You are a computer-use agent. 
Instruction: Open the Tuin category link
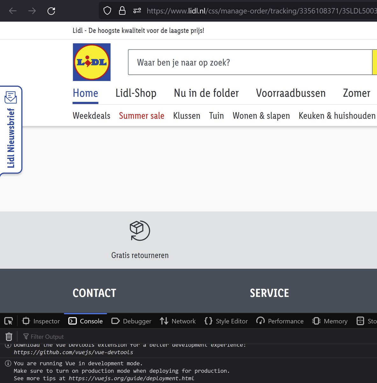pos(216,116)
